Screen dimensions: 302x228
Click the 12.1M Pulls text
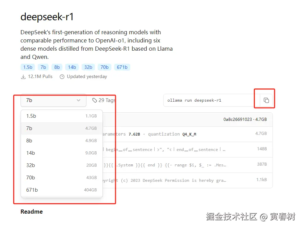click(40, 77)
